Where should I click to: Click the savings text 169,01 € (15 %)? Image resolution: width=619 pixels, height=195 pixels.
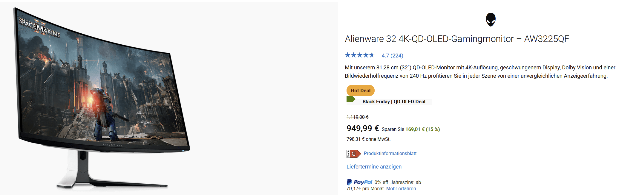point(422,129)
